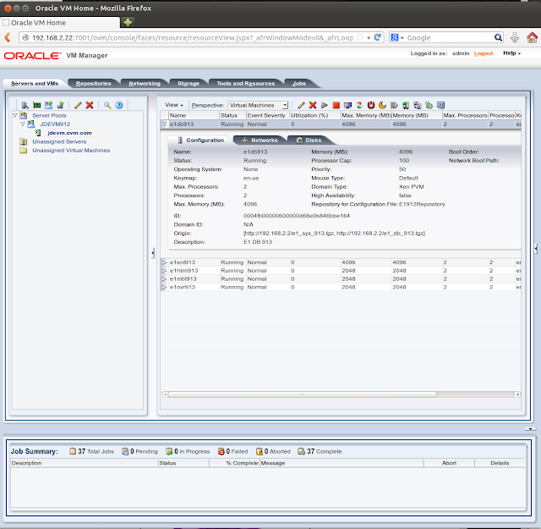This screenshot has height=529, width=541.
Task: Click the Firefox reload page icon
Action: (378, 37)
